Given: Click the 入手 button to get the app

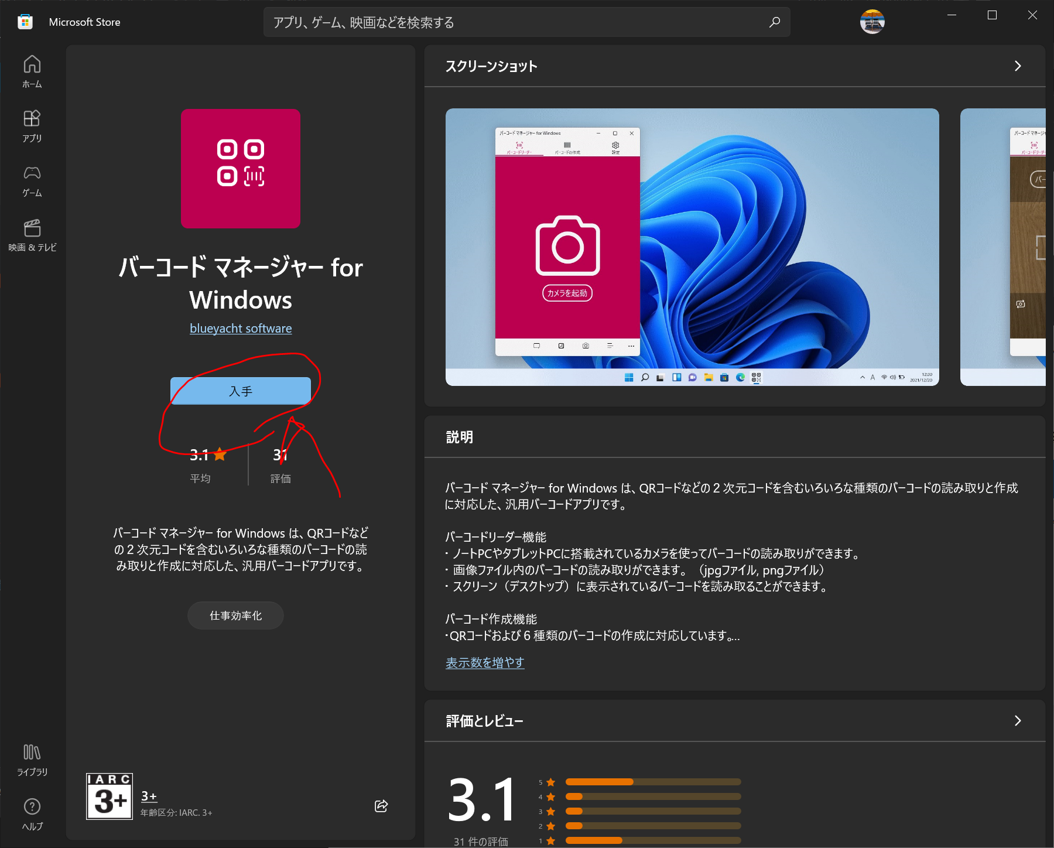Looking at the screenshot, I should point(241,391).
